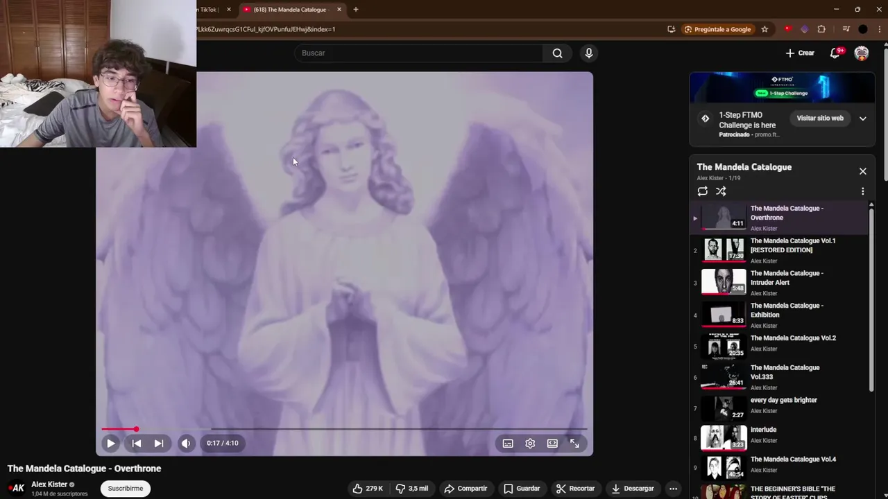Subscribe with the Suscribirme button
This screenshot has height=499, width=888.
coord(126,489)
